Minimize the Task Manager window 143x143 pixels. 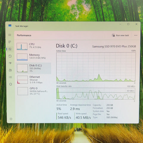click(x=120, y=24)
